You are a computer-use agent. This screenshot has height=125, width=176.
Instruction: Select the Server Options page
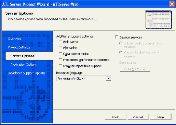tap(29, 56)
